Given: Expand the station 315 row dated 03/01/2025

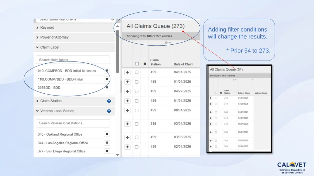Looking at the screenshot, I should coord(127,124).
